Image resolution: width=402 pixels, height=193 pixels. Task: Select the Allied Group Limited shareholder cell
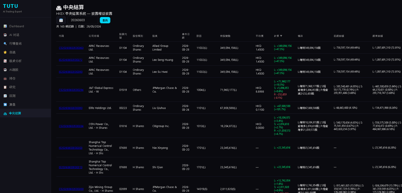(160, 48)
